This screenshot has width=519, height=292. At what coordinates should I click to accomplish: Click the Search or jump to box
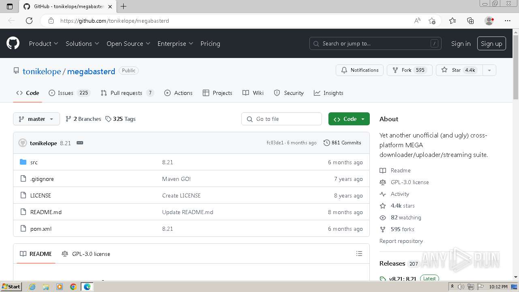(375, 43)
